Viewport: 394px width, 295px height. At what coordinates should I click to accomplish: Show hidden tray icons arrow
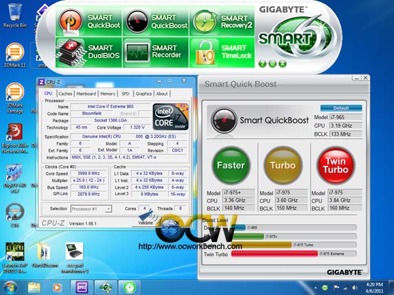click(315, 288)
